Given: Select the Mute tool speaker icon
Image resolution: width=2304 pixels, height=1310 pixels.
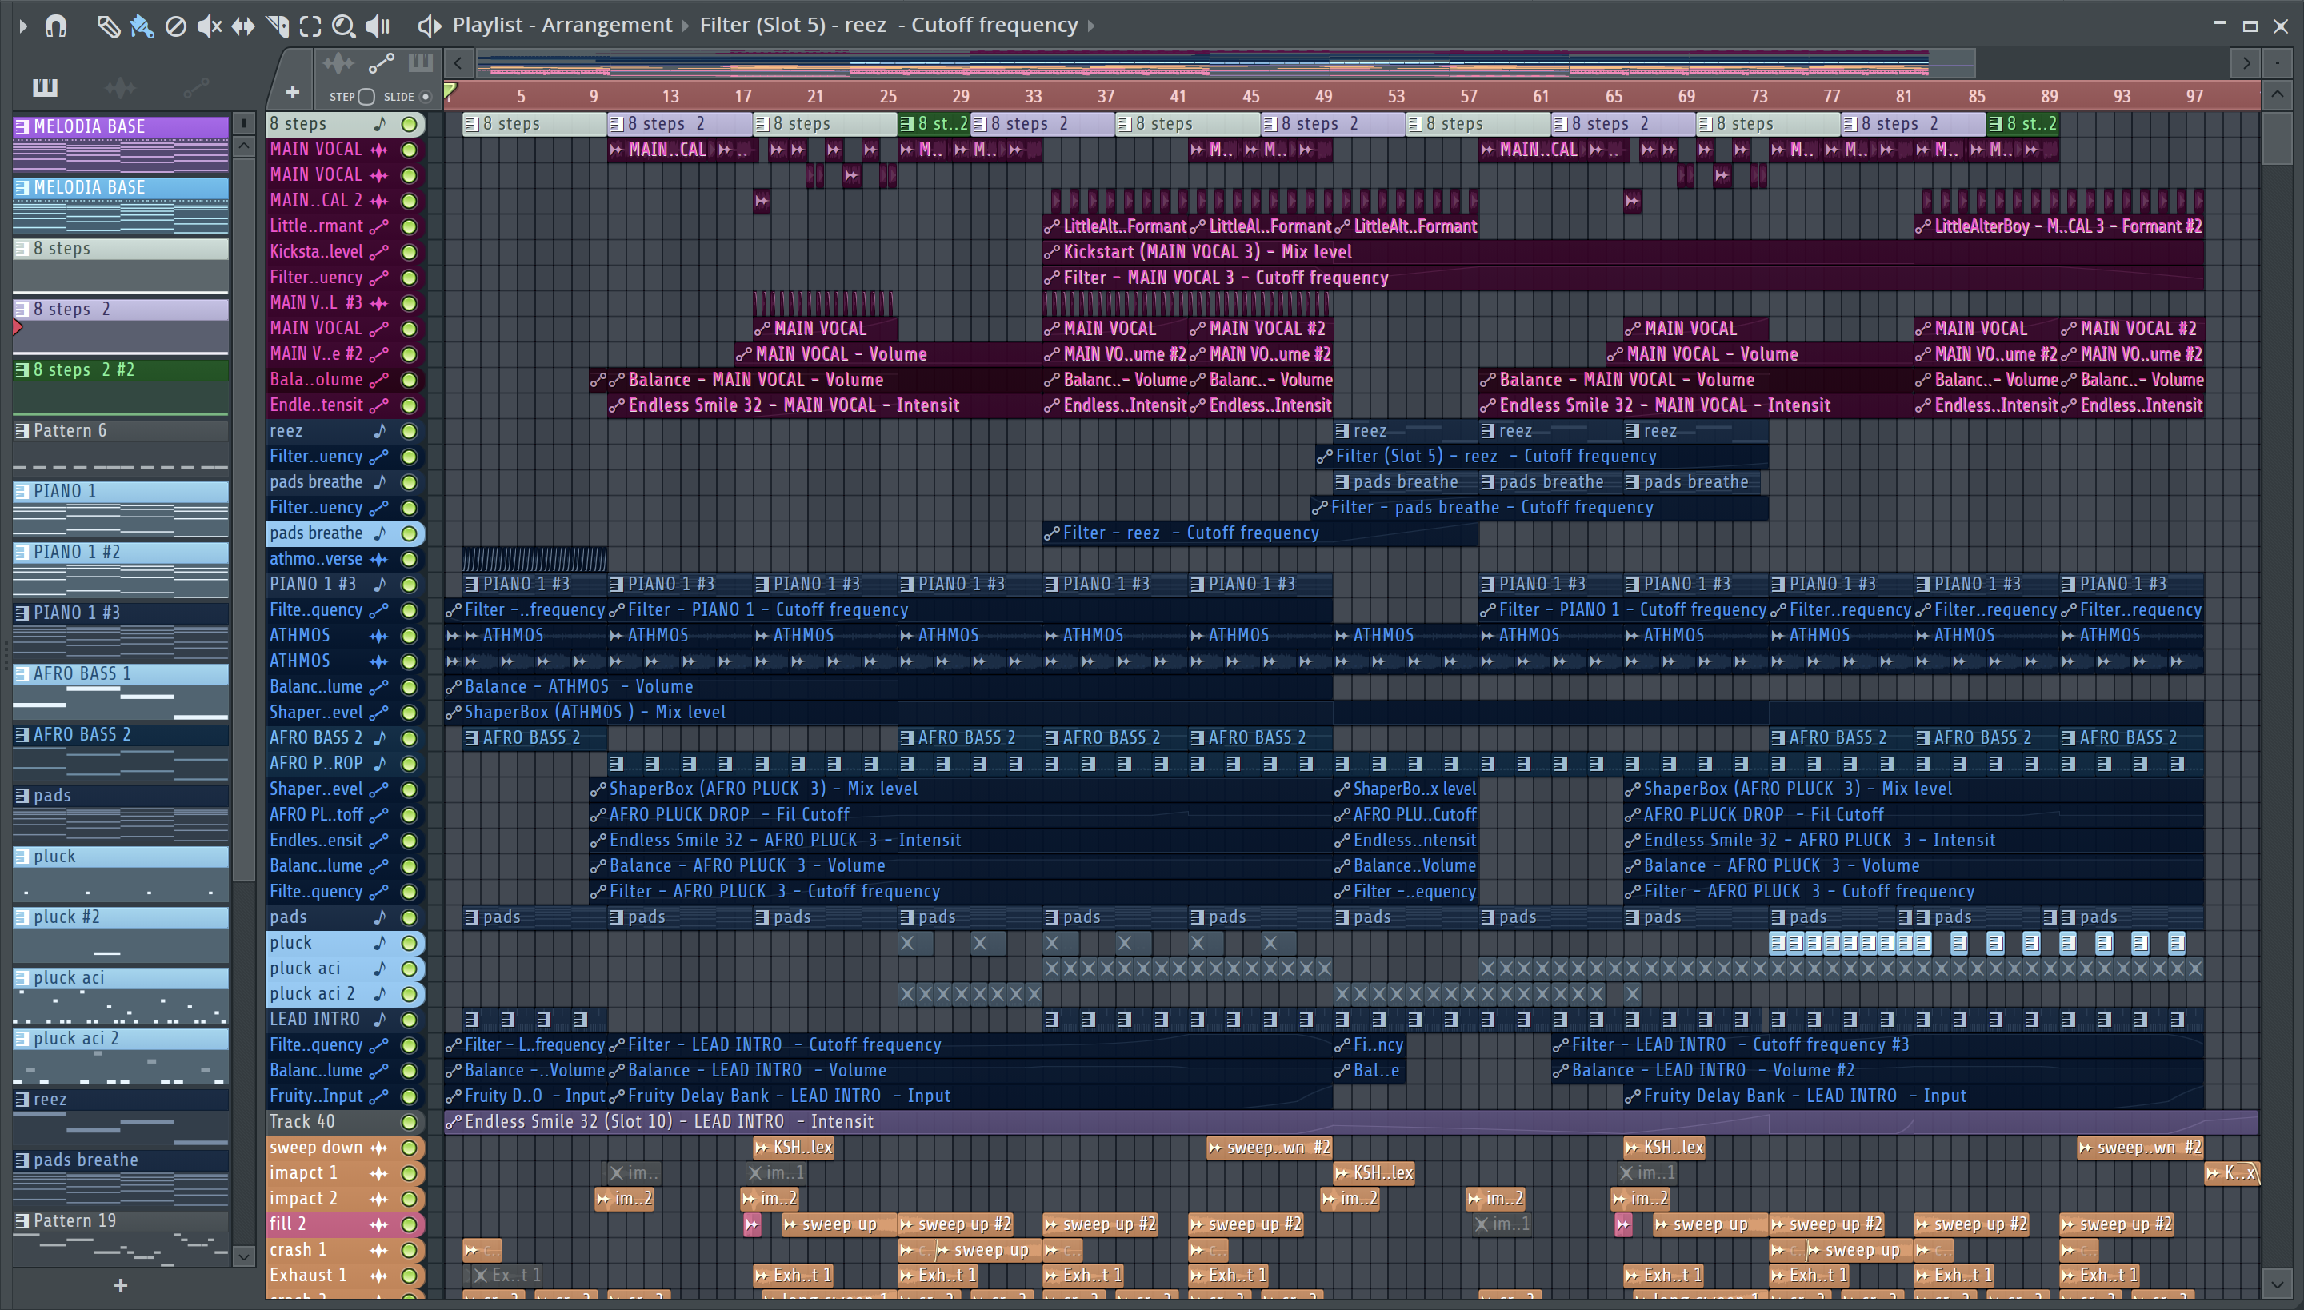Looking at the screenshot, I should [x=209, y=26].
